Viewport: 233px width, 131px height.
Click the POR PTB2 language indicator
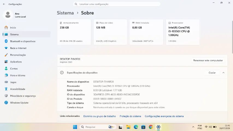200,127
